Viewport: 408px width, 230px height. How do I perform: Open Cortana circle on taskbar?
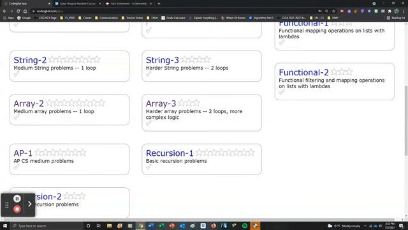pyautogui.click(x=88, y=226)
